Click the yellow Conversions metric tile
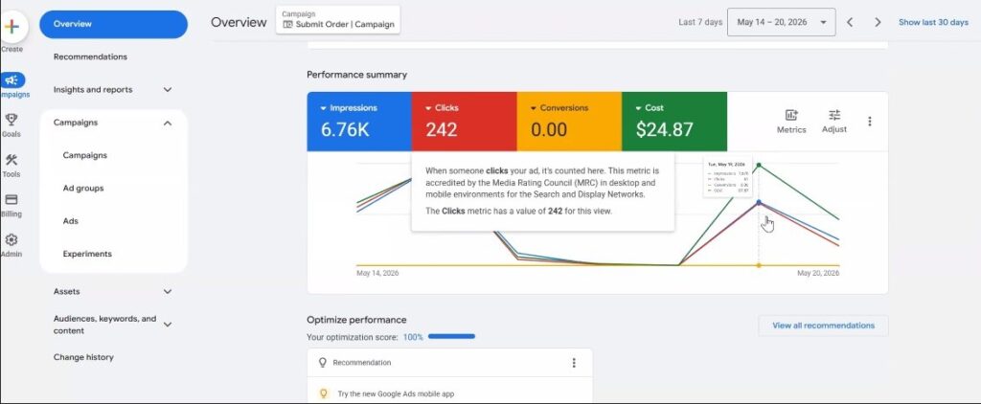981x404 pixels. tap(569, 122)
